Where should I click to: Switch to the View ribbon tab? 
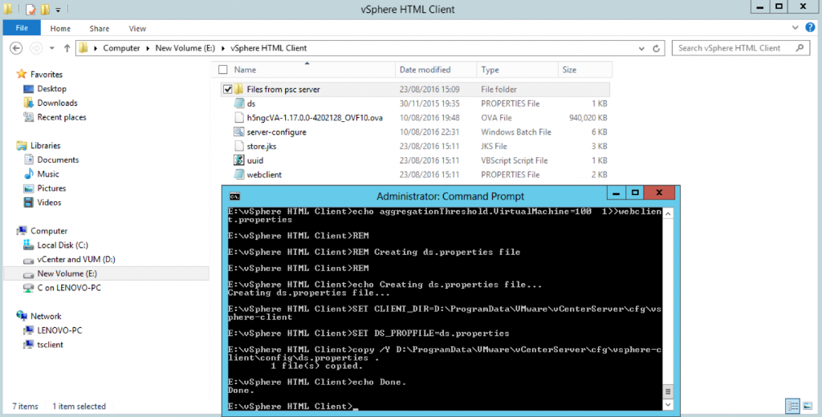137,29
